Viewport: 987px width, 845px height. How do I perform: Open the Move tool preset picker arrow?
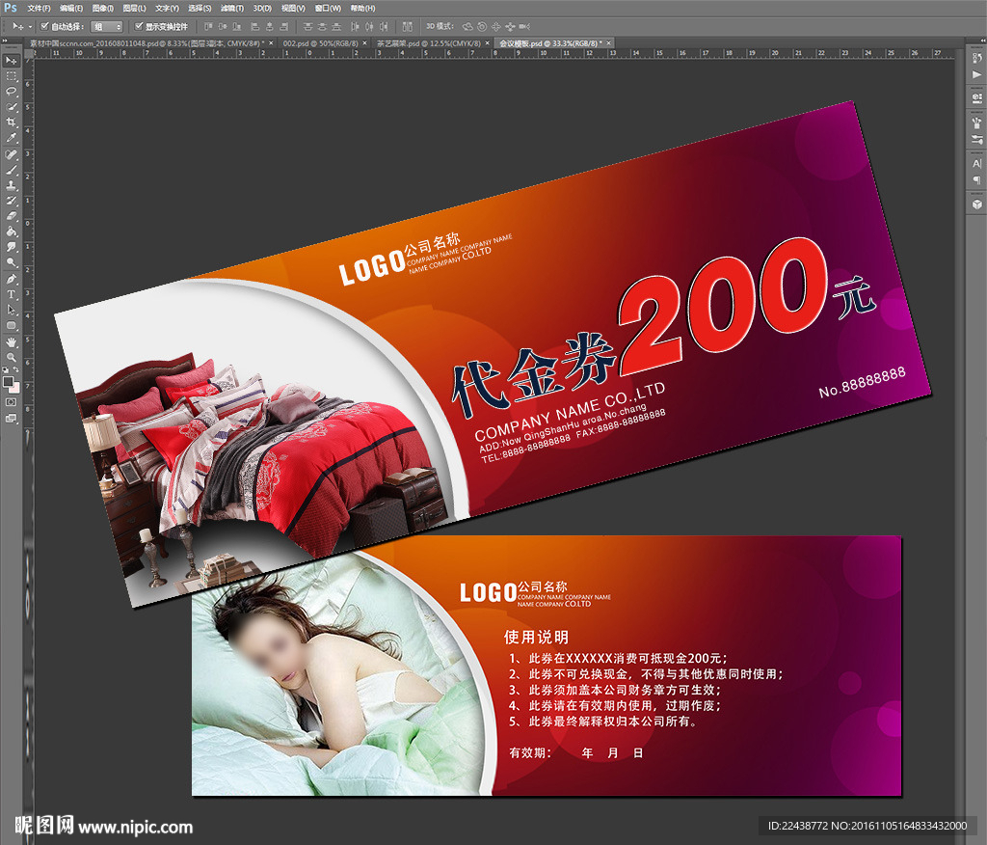click(30, 27)
